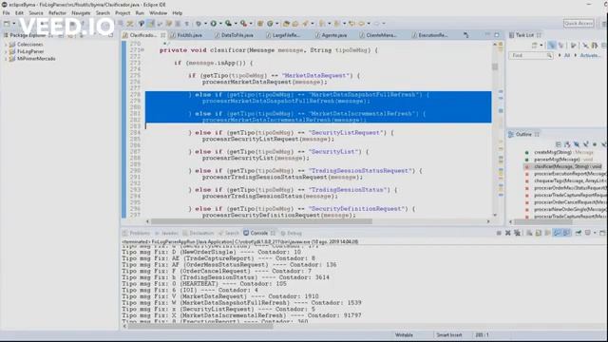The height and width of the screenshot is (342, 608).
Task: Open the Project menu
Action: coord(123,12)
